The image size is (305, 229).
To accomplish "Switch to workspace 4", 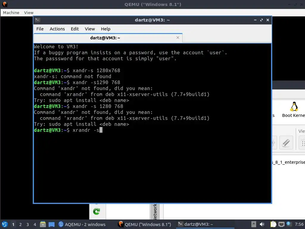I will tap(35, 225).
